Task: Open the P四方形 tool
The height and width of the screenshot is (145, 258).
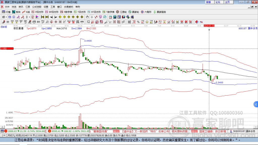Action: coord(38,12)
